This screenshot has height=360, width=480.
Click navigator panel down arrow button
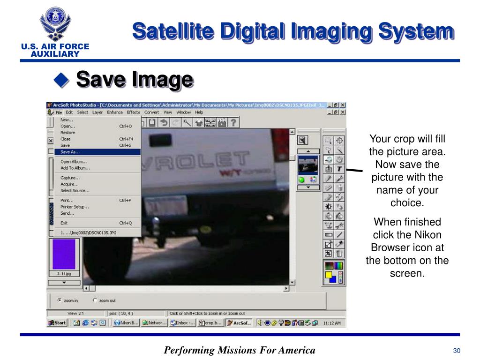pyautogui.click(x=308, y=187)
